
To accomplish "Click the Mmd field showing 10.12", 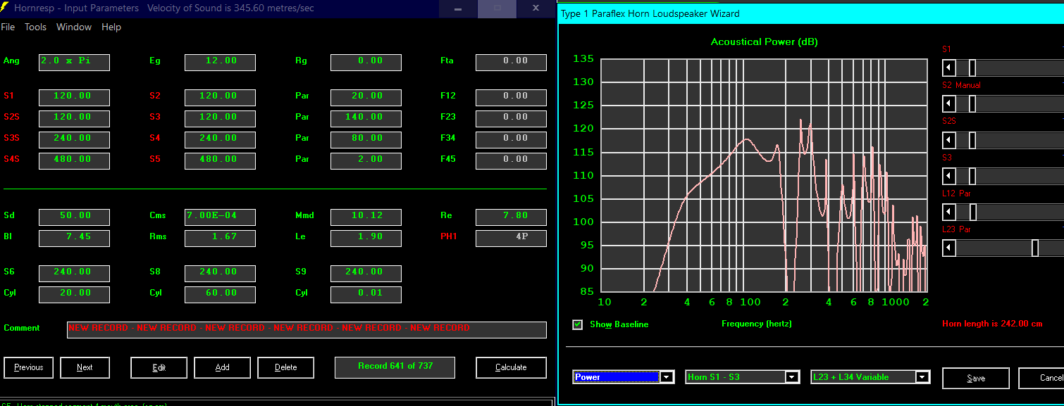I will pyautogui.click(x=366, y=217).
